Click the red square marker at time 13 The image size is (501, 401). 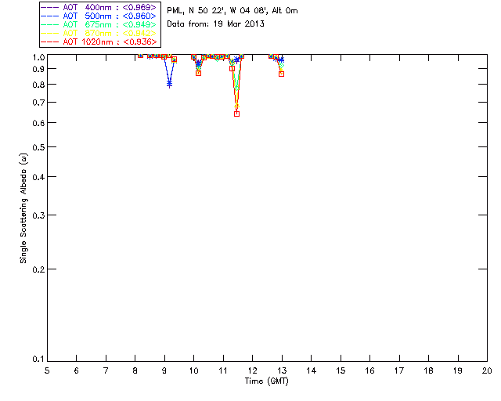282,74
